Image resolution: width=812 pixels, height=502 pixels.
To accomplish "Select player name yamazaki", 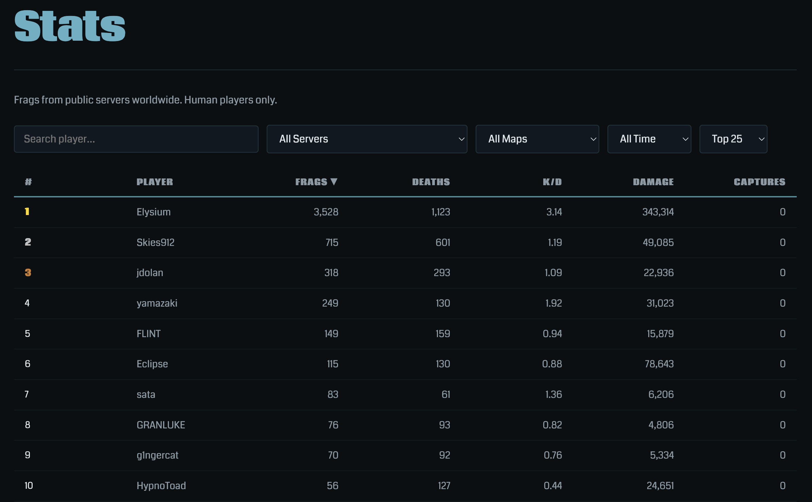I will pyautogui.click(x=157, y=303).
